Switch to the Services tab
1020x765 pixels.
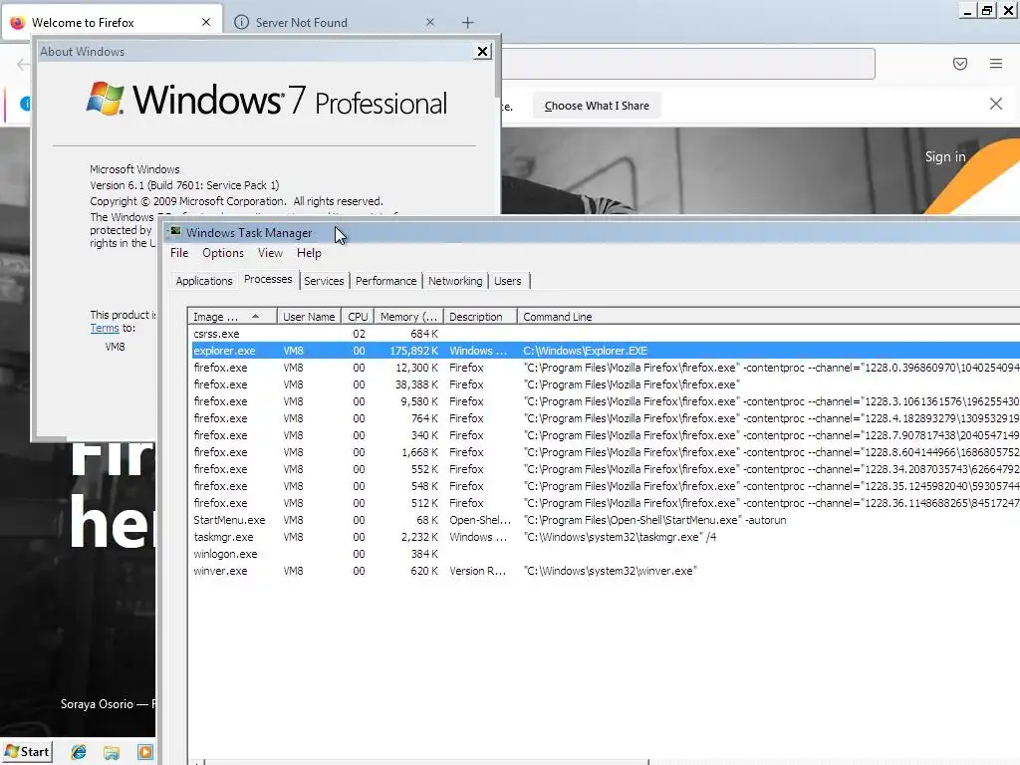324,281
